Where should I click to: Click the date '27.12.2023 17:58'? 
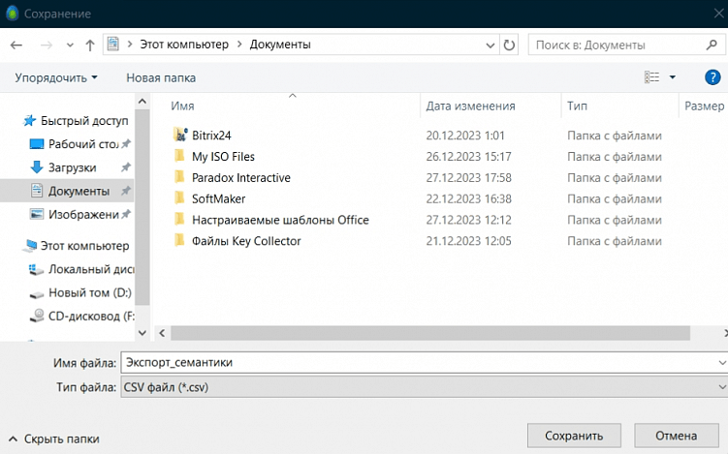[x=468, y=177]
